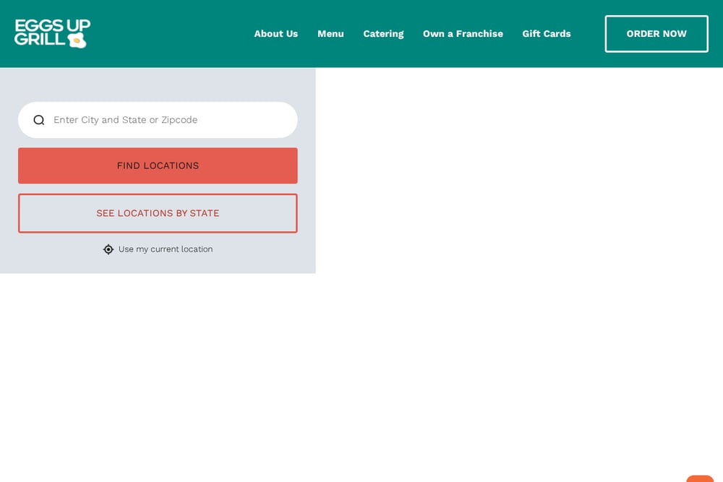Focus the City and State or Zipcode field

(158, 120)
